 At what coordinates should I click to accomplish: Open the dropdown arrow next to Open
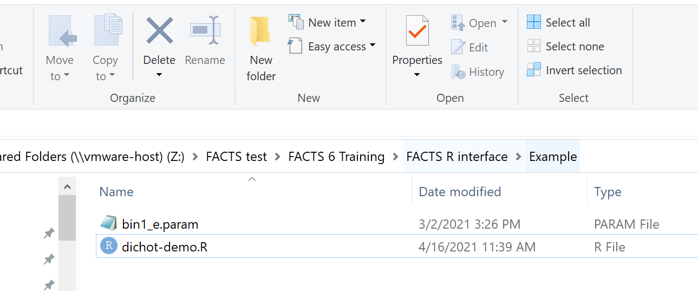tap(505, 23)
